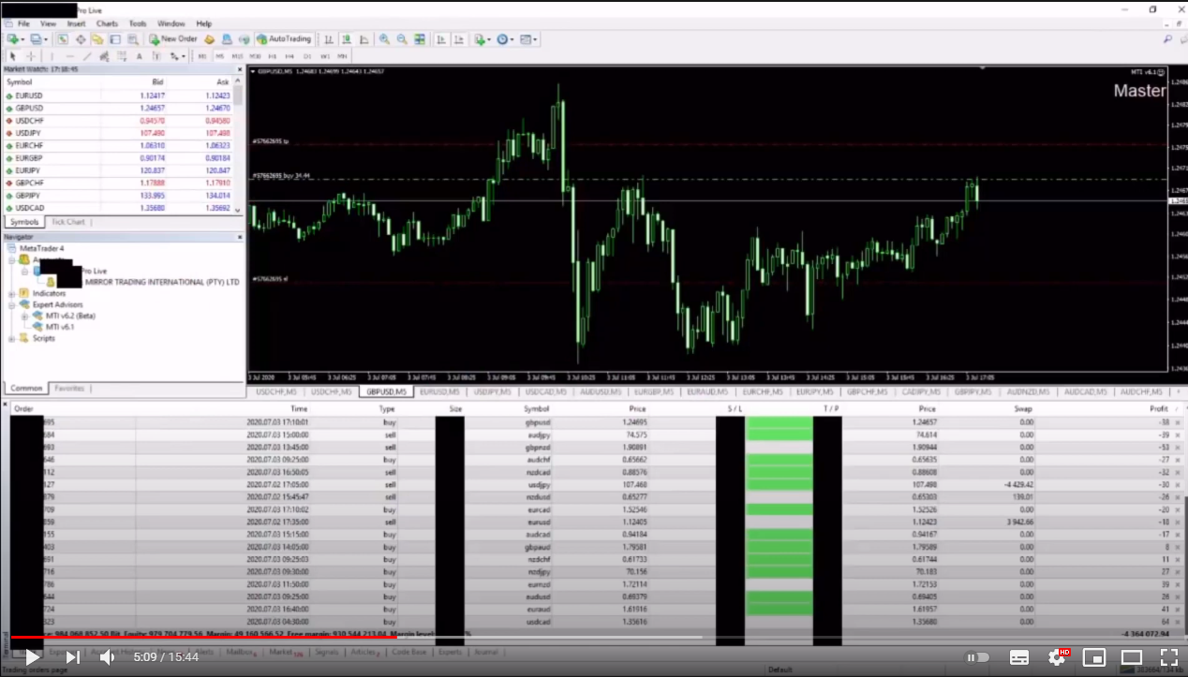This screenshot has height=677, width=1188.
Task: Toggle video subtitles/captions
Action: coord(1020,657)
